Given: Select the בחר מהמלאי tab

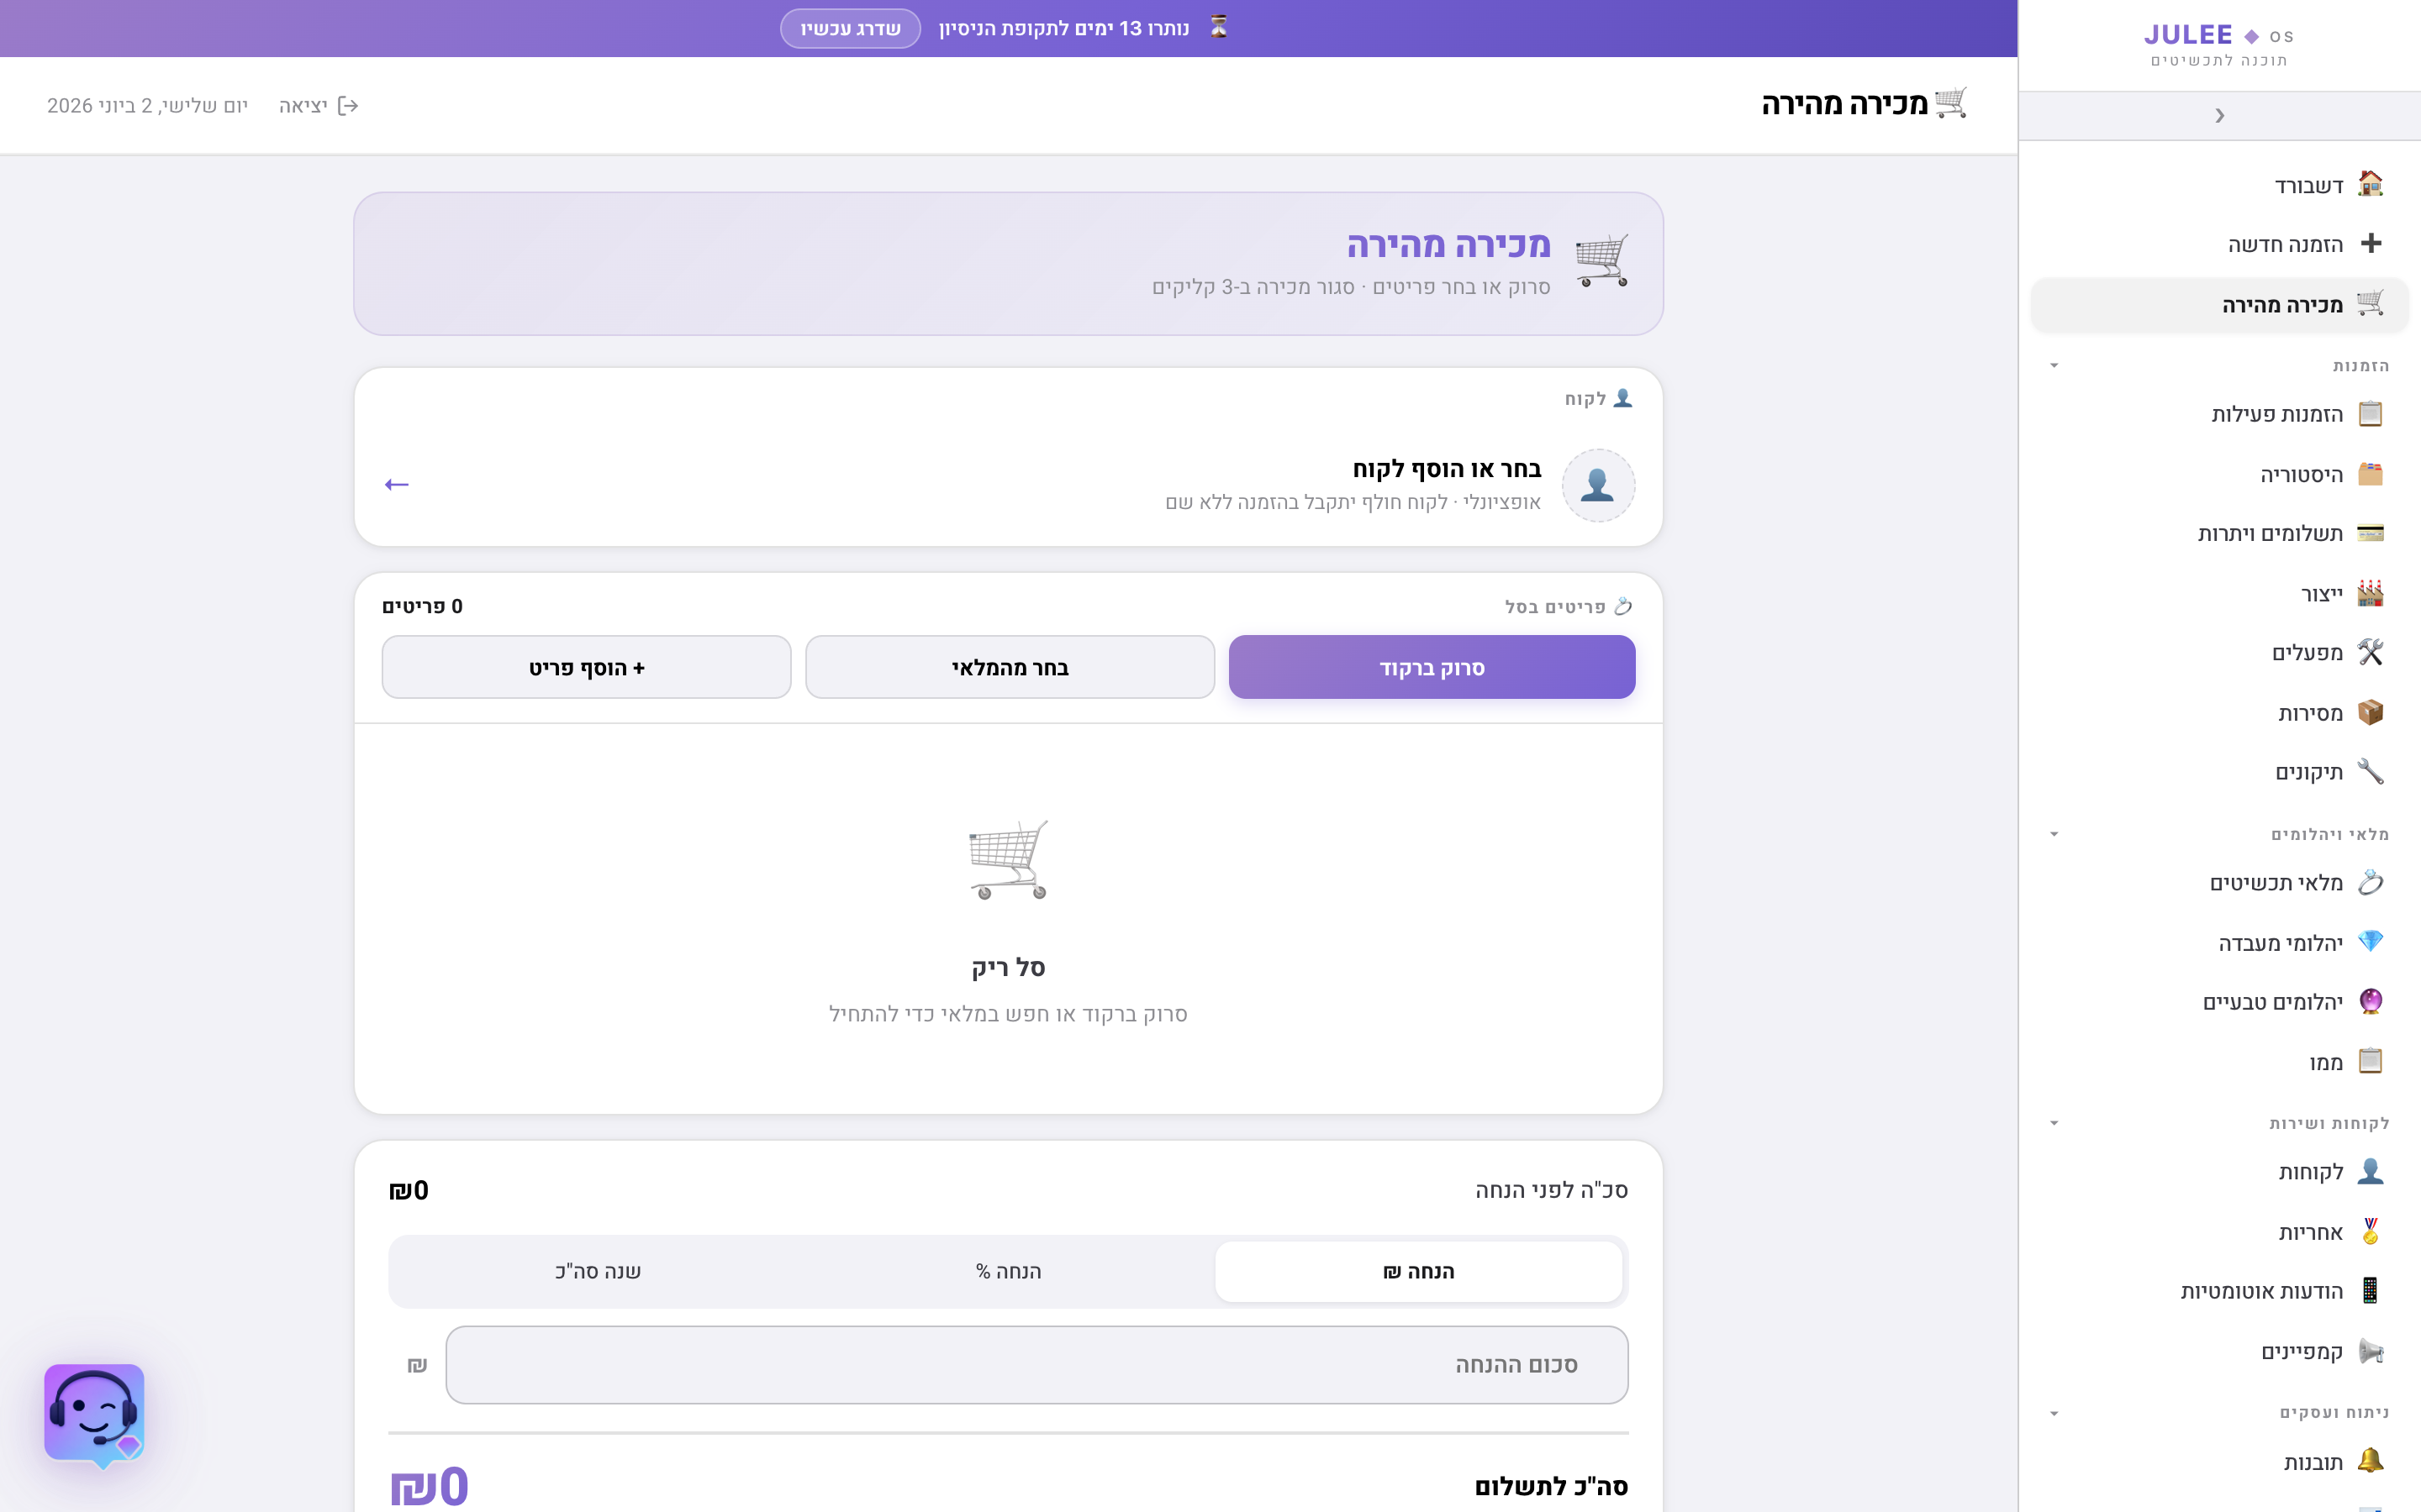Looking at the screenshot, I should point(1010,667).
